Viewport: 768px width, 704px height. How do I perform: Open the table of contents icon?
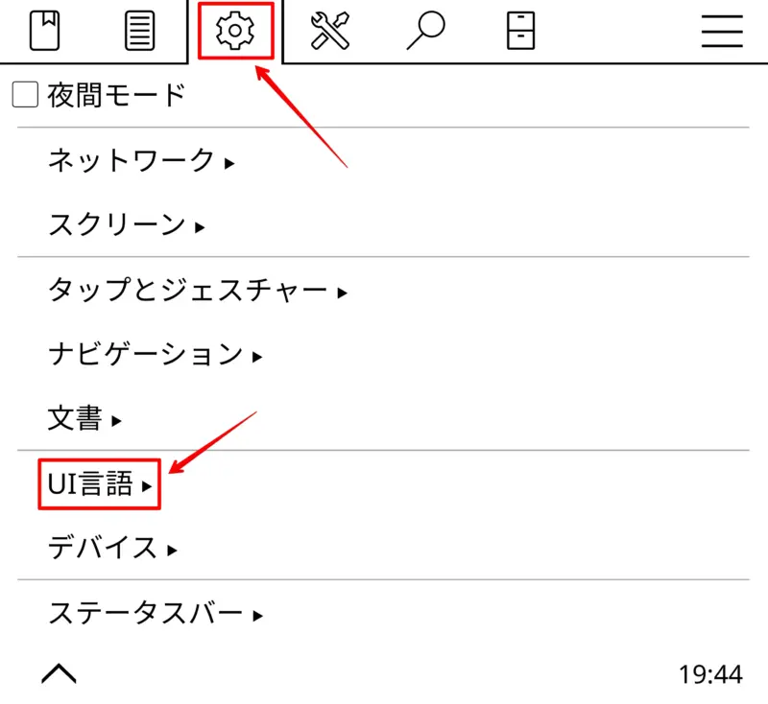point(139,31)
